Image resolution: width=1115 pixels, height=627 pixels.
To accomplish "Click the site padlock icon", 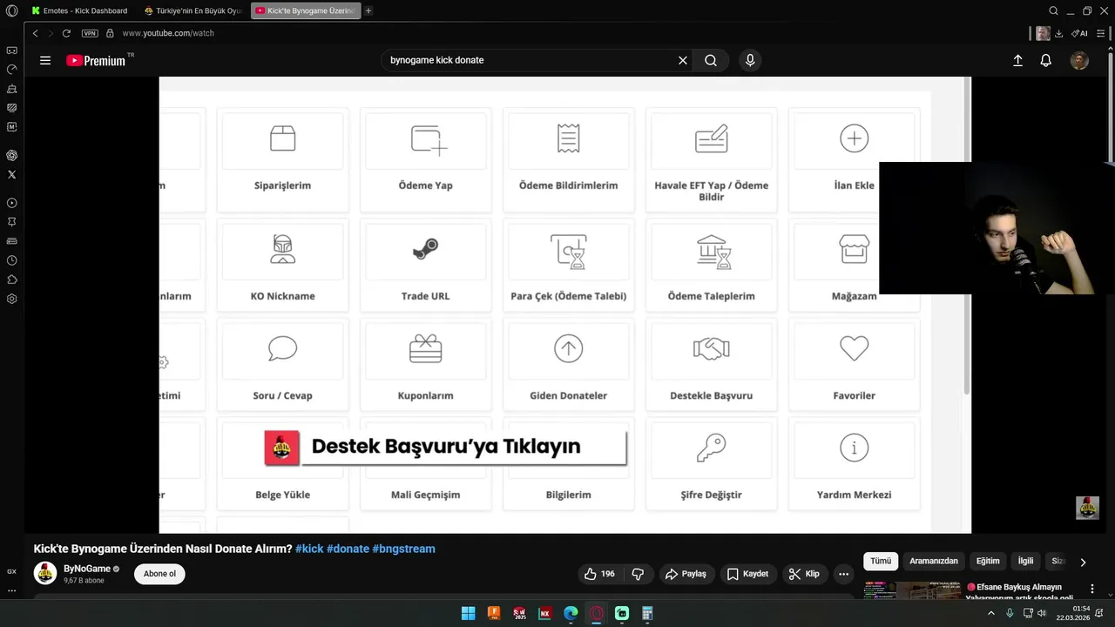I will pos(110,33).
